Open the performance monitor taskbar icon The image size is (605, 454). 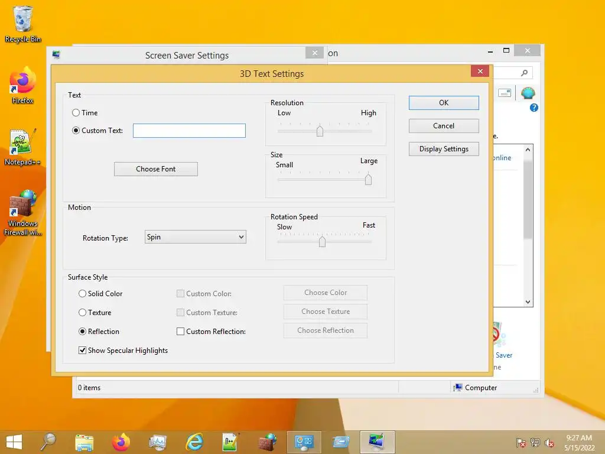[158, 442]
